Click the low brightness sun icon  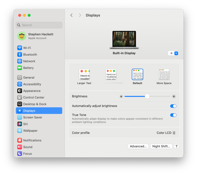pyautogui.click(x=121, y=97)
